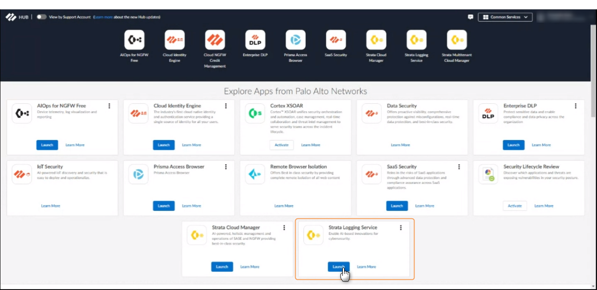Click the feedback chat icon
The image size is (597, 290).
tap(471, 17)
